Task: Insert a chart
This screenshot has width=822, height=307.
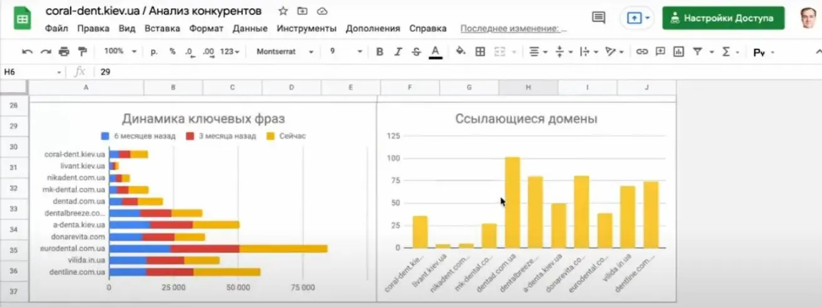Action: coord(677,52)
